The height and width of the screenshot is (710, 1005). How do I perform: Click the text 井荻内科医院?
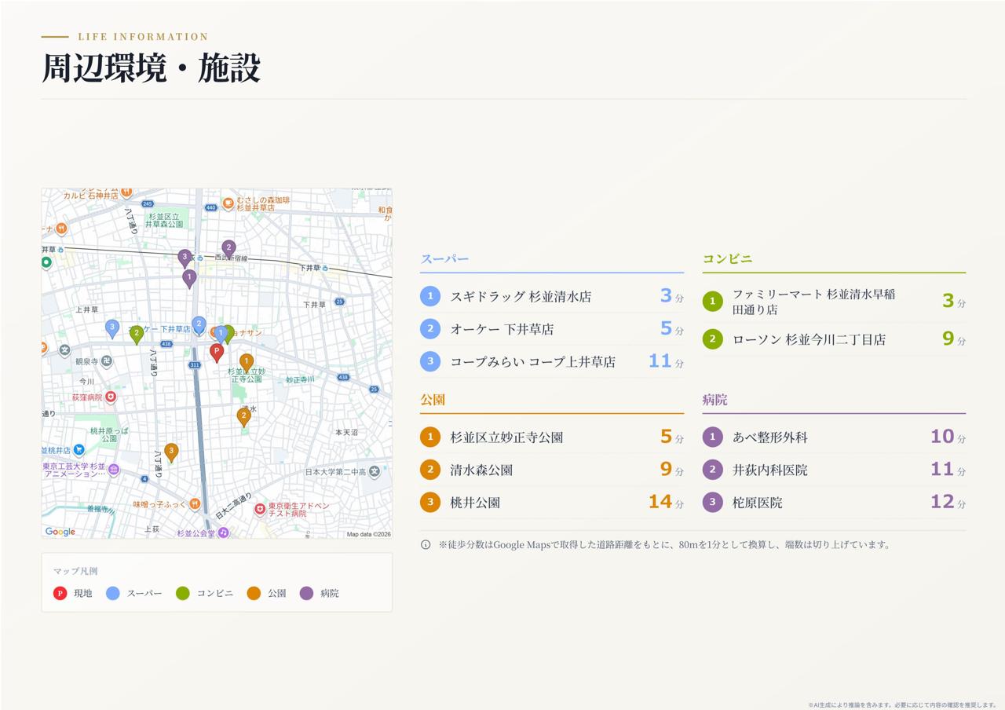(769, 470)
